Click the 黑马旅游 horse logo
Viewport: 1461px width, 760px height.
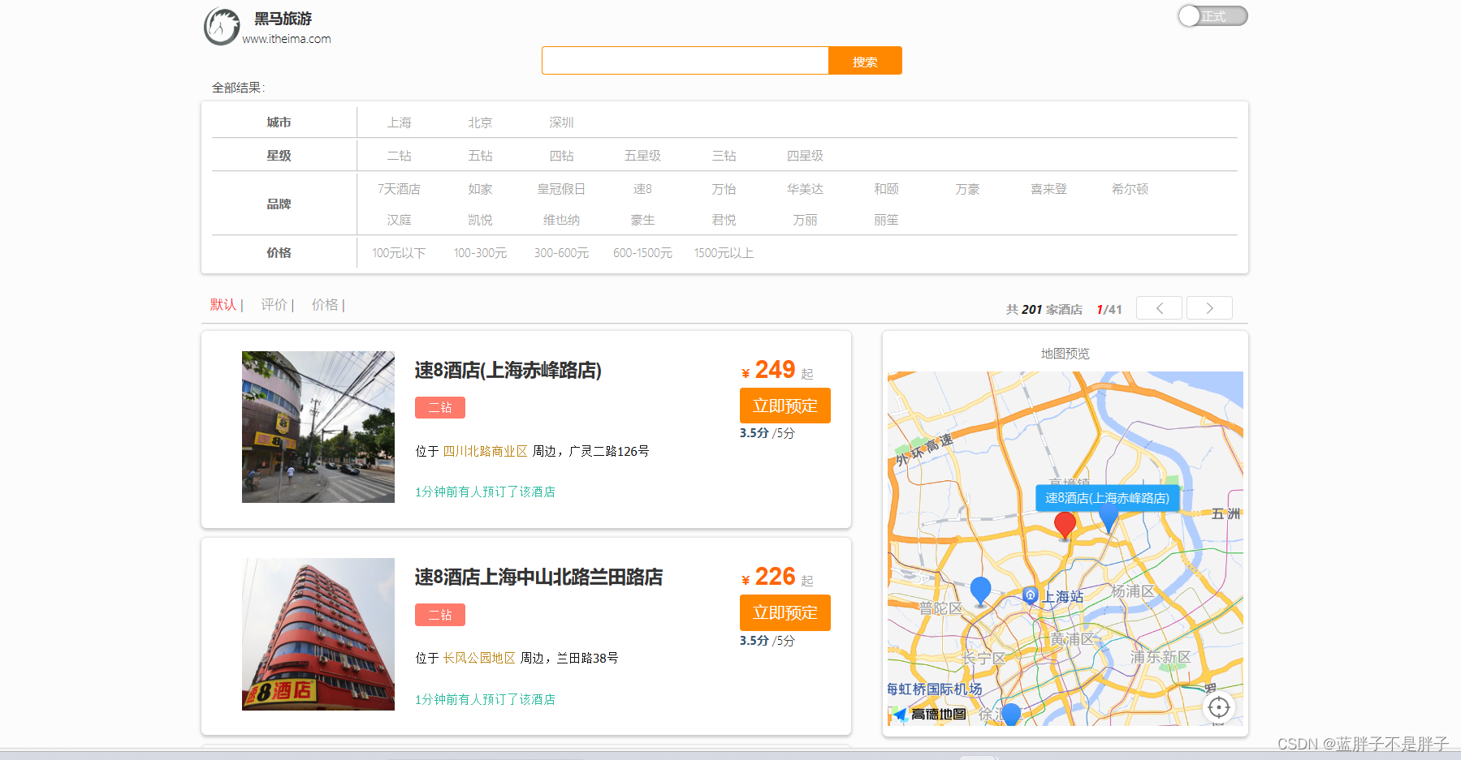click(x=222, y=27)
